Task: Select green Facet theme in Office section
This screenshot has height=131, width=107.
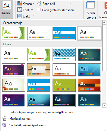Action: coord(39,55)
